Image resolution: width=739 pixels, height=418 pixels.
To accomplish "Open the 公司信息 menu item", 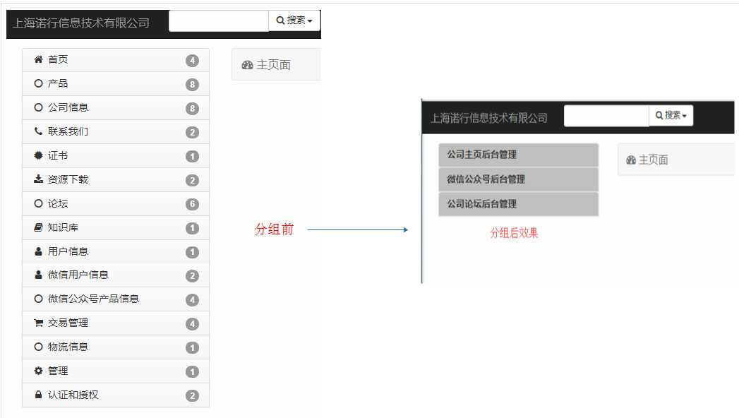I will pos(116,108).
